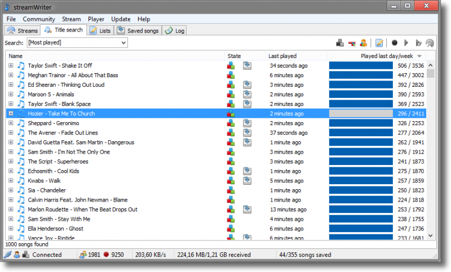
Task: Click the pencil edit icon in toolbar
Action: [379, 43]
